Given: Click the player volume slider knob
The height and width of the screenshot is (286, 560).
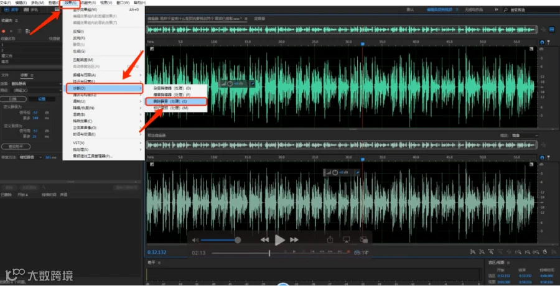Looking at the screenshot, I should point(238,240).
